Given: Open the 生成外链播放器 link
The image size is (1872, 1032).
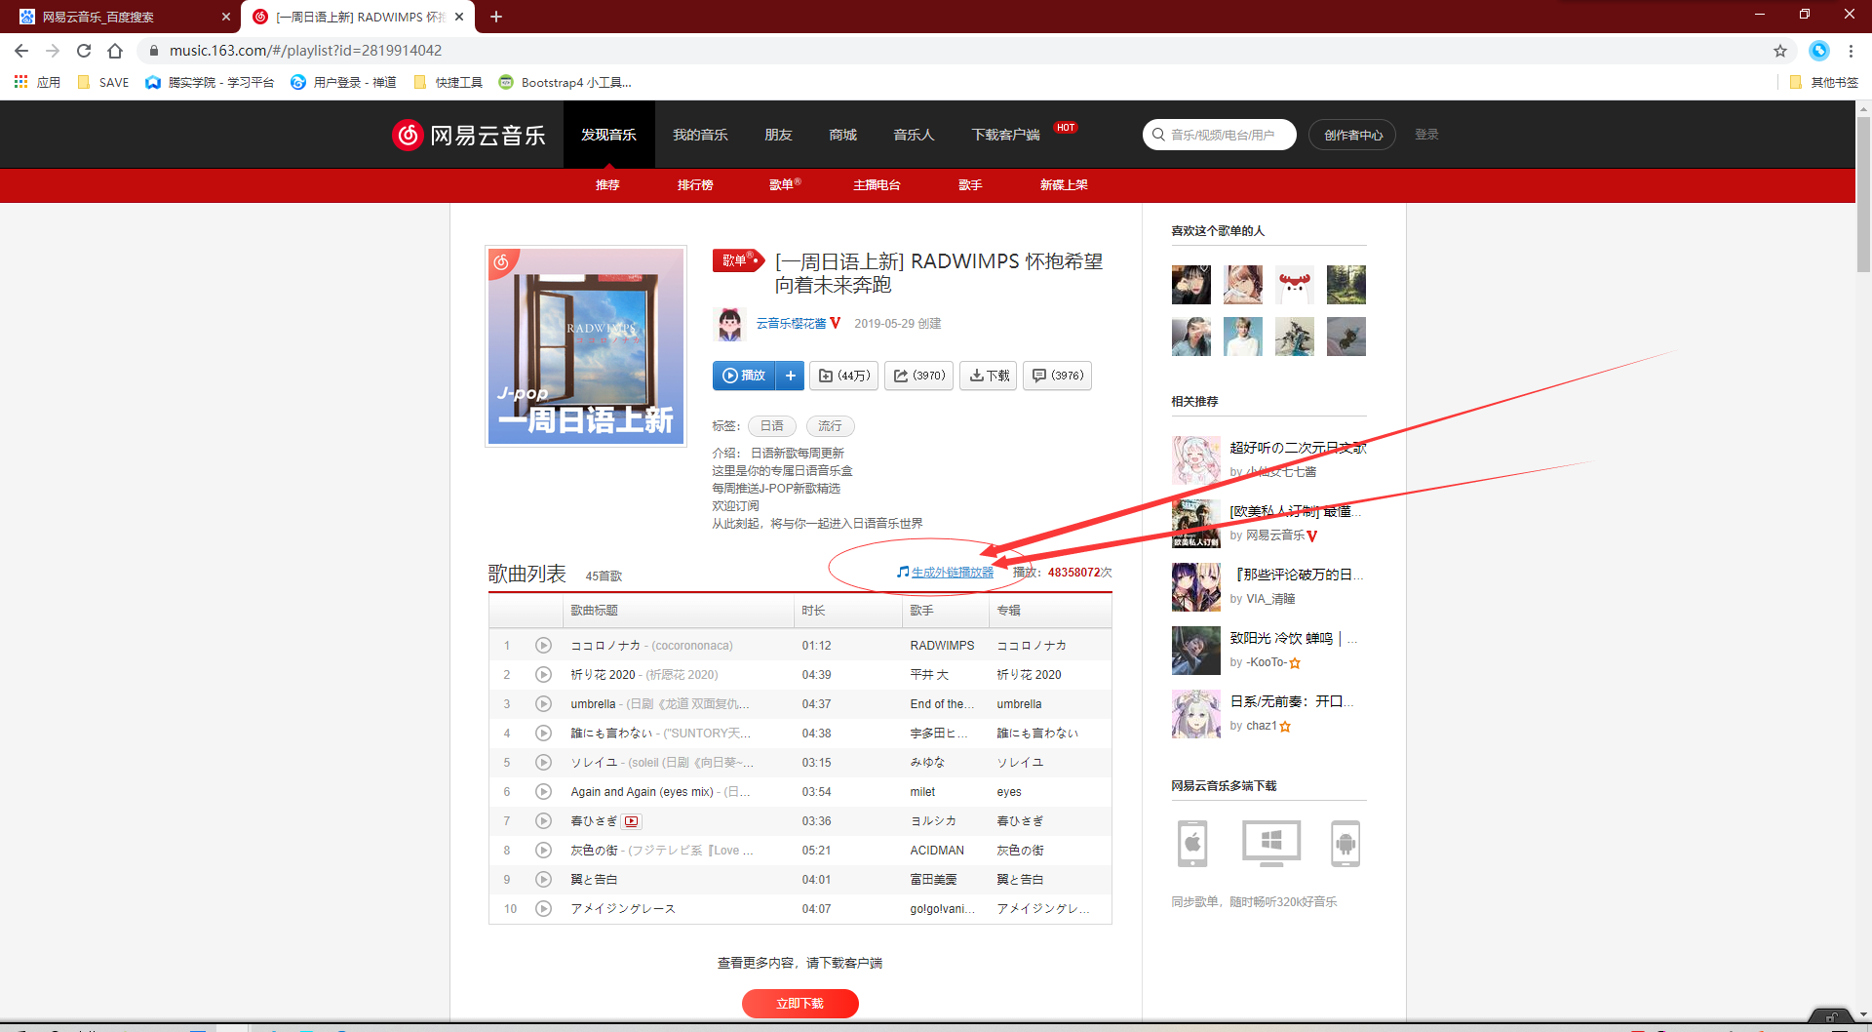Looking at the screenshot, I should click(x=953, y=573).
